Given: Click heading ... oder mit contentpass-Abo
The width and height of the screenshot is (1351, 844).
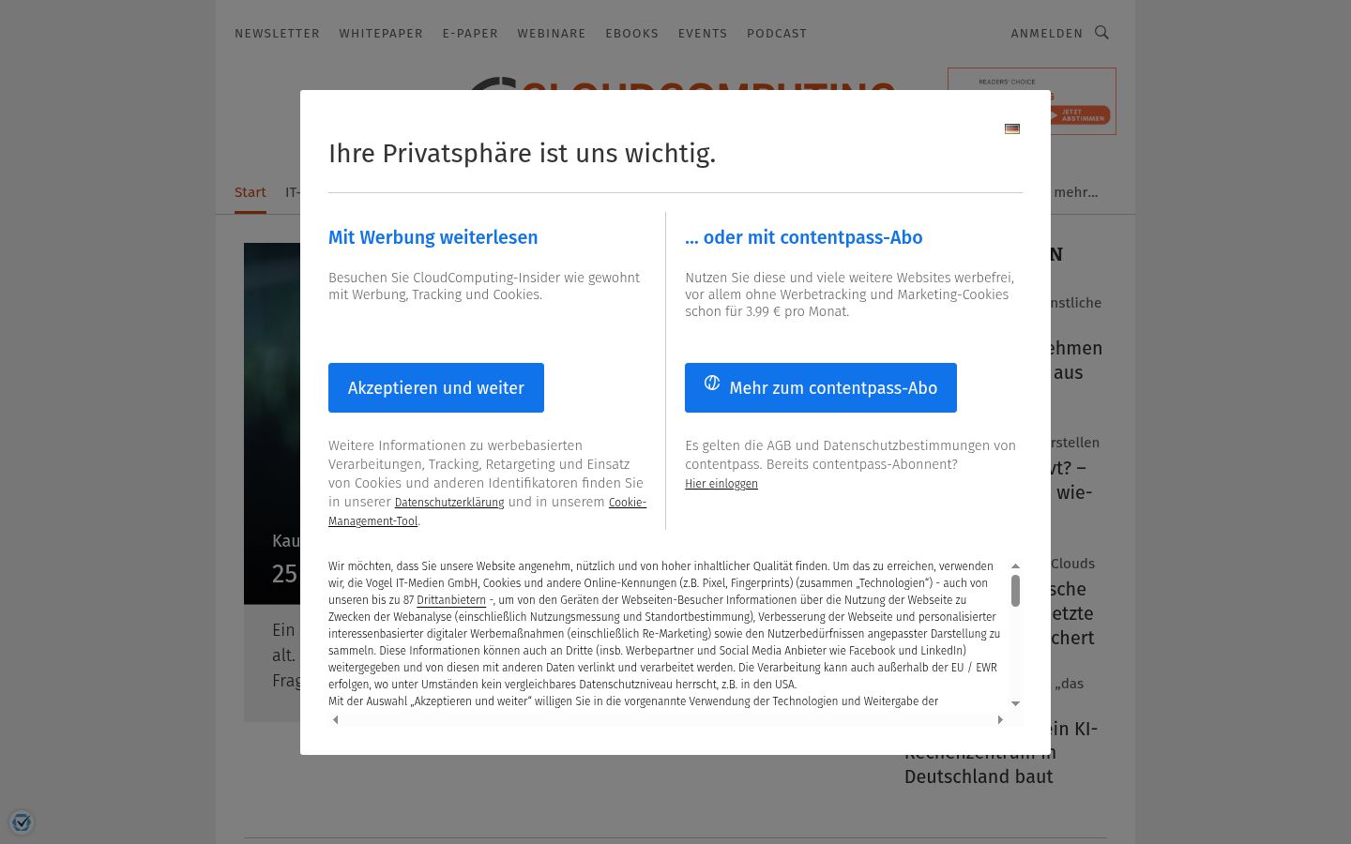Looking at the screenshot, I should click(804, 237).
